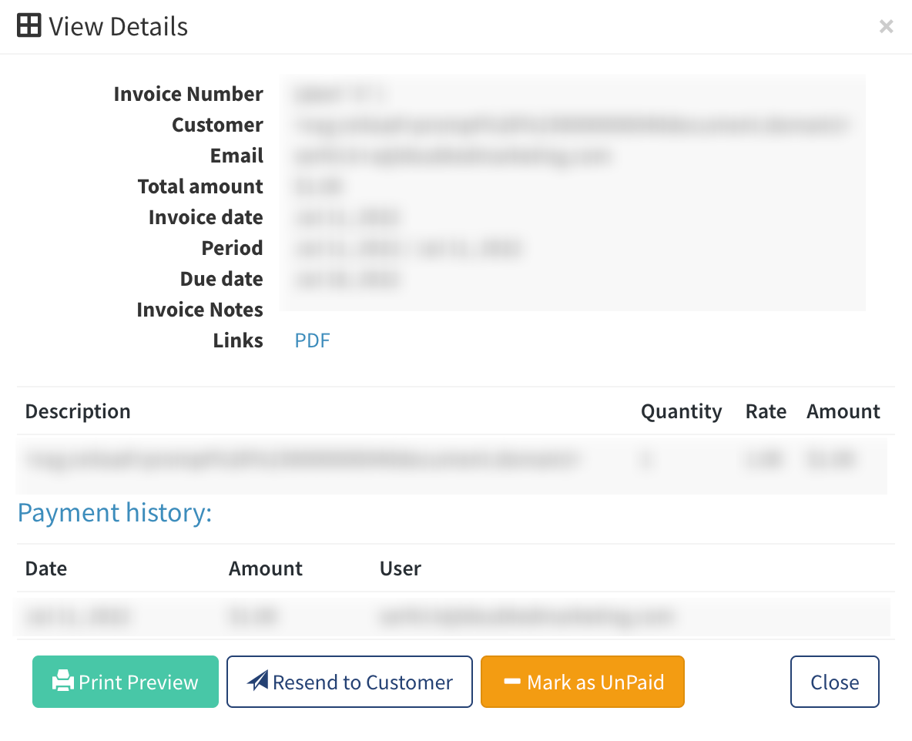The image size is (912, 741).
Task: Click the Invoice Notes label
Action: 199,310
